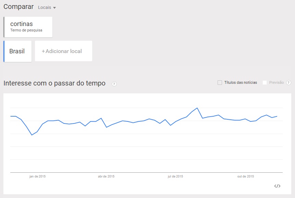Open the Previsão help question mark
The width and height of the screenshot is (295, 198).
click(x=289, y=82)
